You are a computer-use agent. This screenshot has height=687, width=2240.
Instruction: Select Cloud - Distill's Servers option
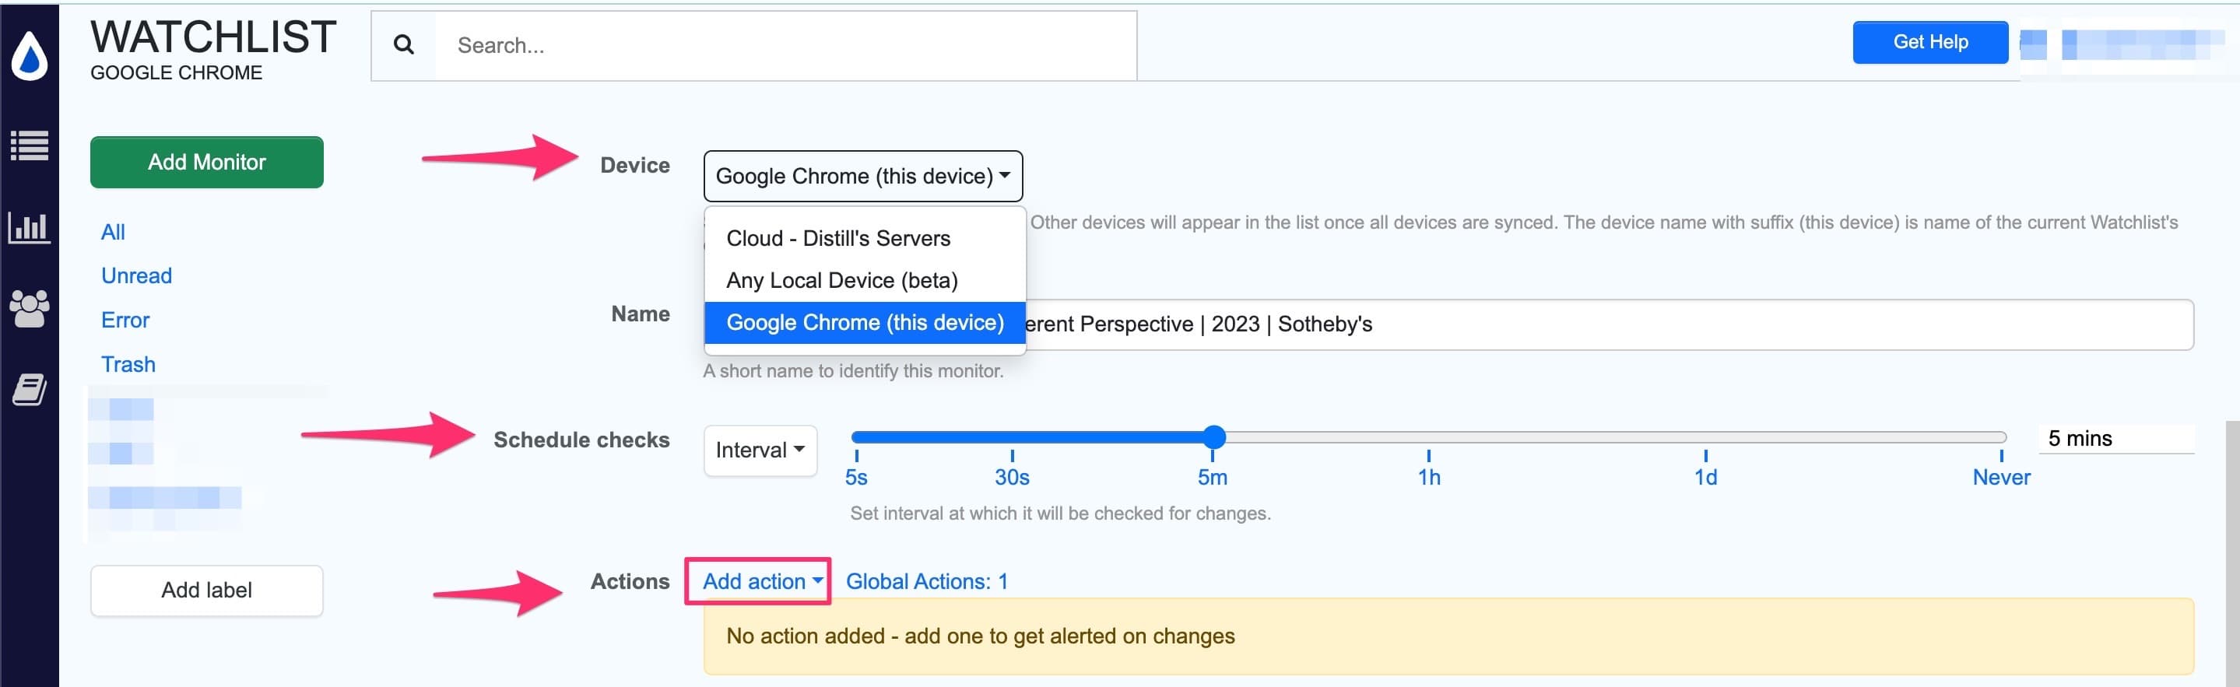[837, 238]
